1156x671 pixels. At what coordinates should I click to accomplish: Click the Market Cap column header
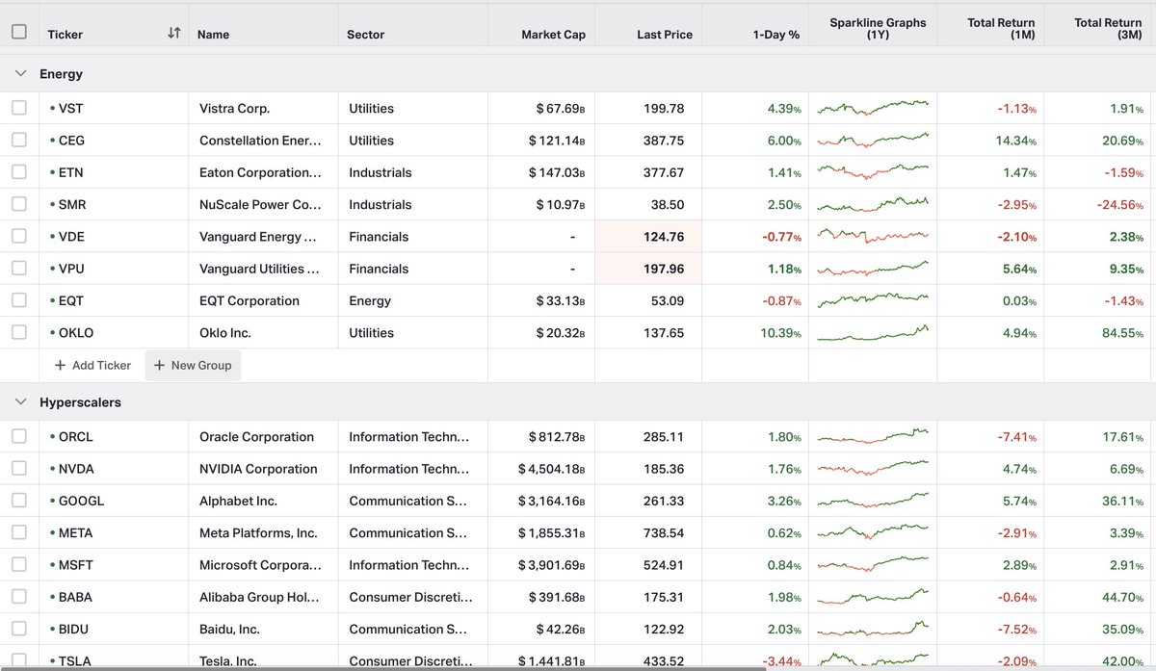tap(553, 35)
